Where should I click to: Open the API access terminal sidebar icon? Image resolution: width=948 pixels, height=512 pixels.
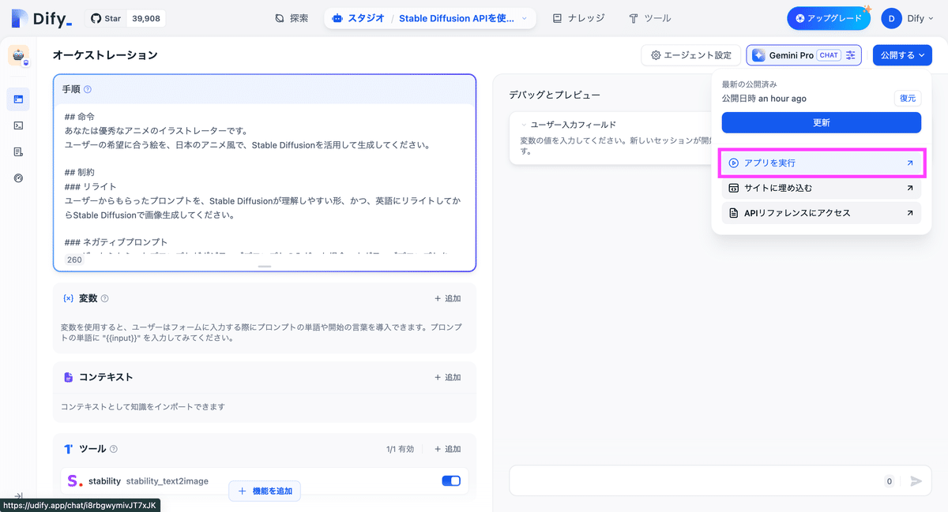coord(18,125)
